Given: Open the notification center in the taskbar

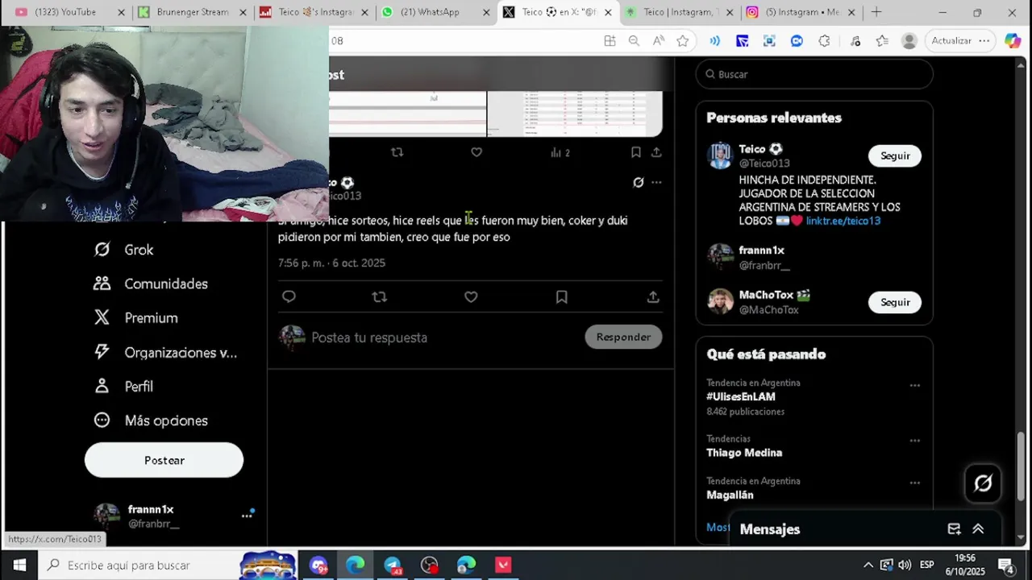Looking at the screenshot, I should 1006,565.
